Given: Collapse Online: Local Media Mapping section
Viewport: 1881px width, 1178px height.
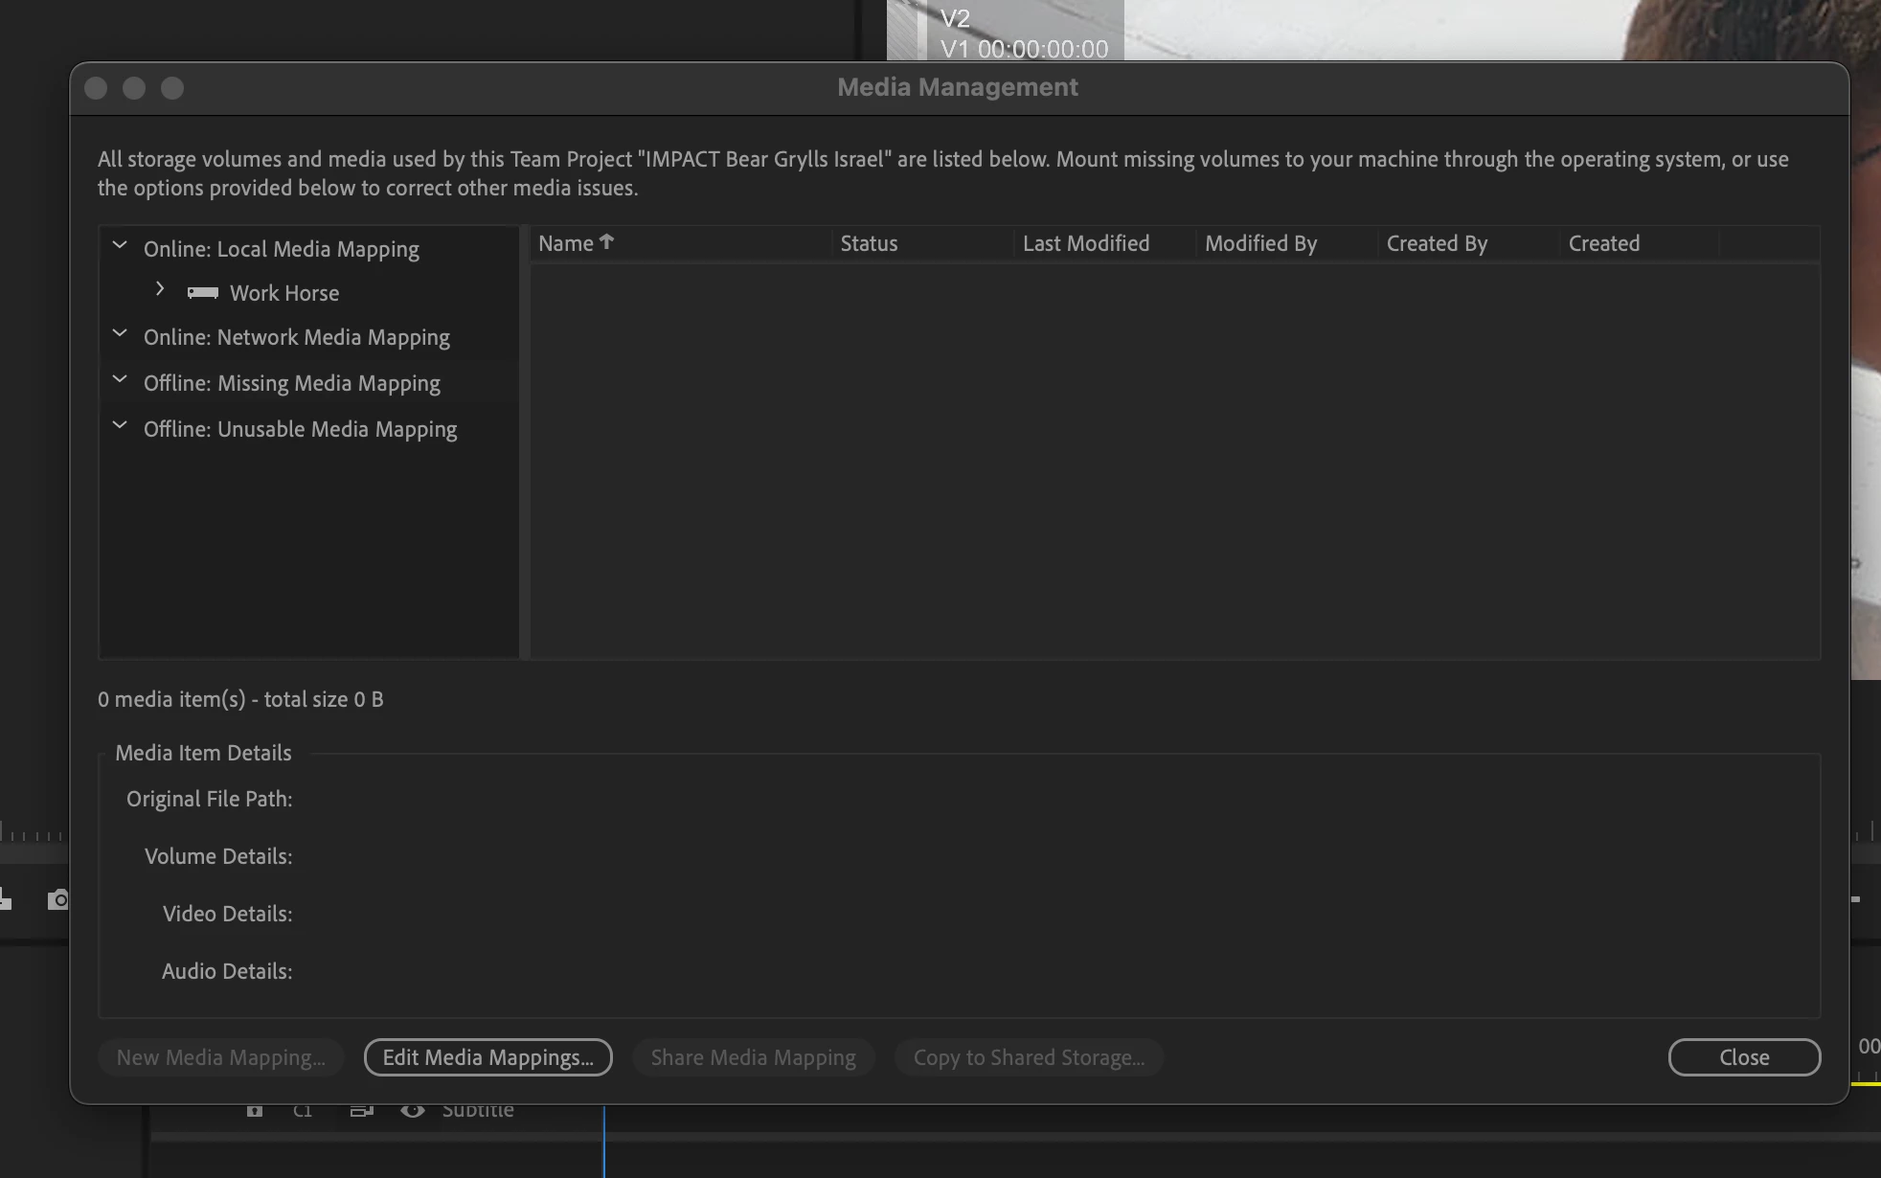Looking at the screenshot, I should [x=120, y=245].
